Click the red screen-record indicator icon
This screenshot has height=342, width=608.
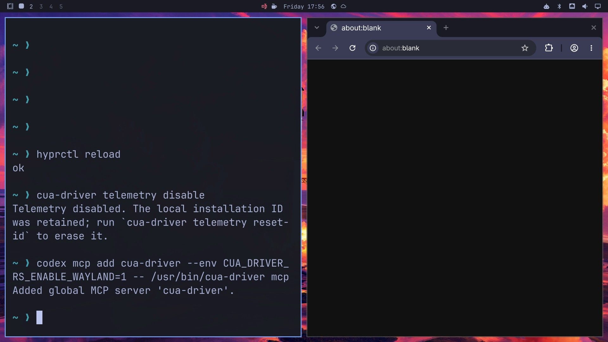point(264,6)
